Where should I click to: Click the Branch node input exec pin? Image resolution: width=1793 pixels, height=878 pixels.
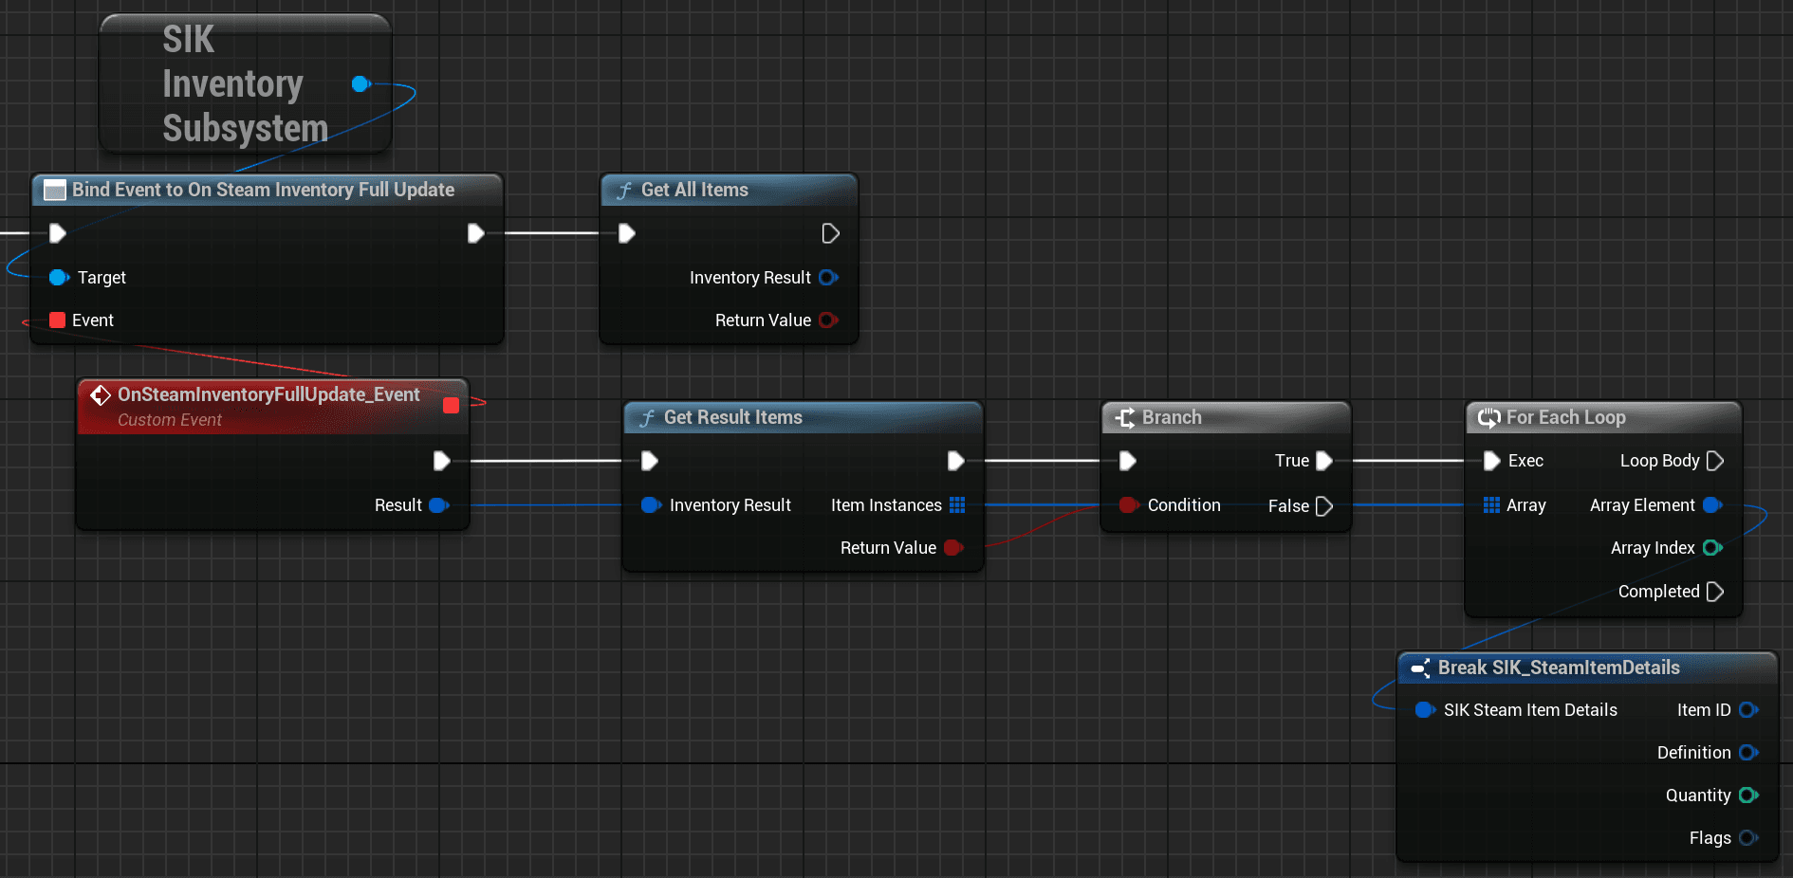pyautogui.click(x=1128, y=461)
